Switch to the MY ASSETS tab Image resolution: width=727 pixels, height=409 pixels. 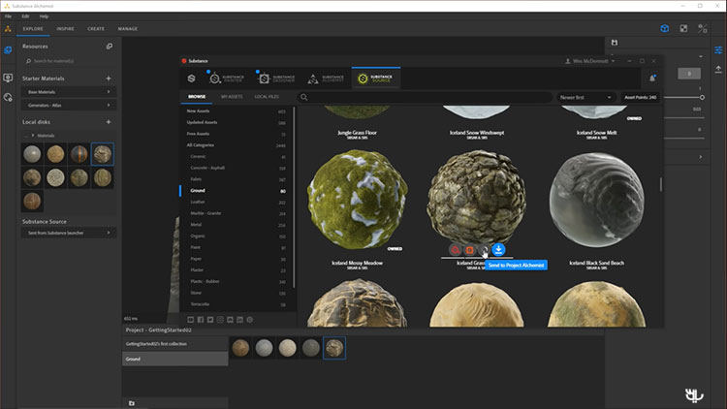coord(232,98)
